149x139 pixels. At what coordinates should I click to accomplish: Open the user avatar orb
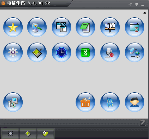135,102
